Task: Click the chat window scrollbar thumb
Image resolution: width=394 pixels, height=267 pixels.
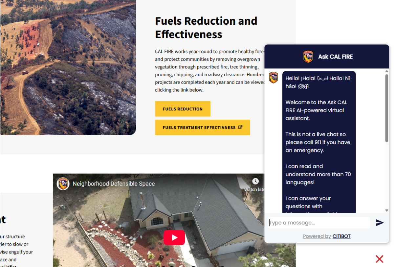Action: [387, 108]
